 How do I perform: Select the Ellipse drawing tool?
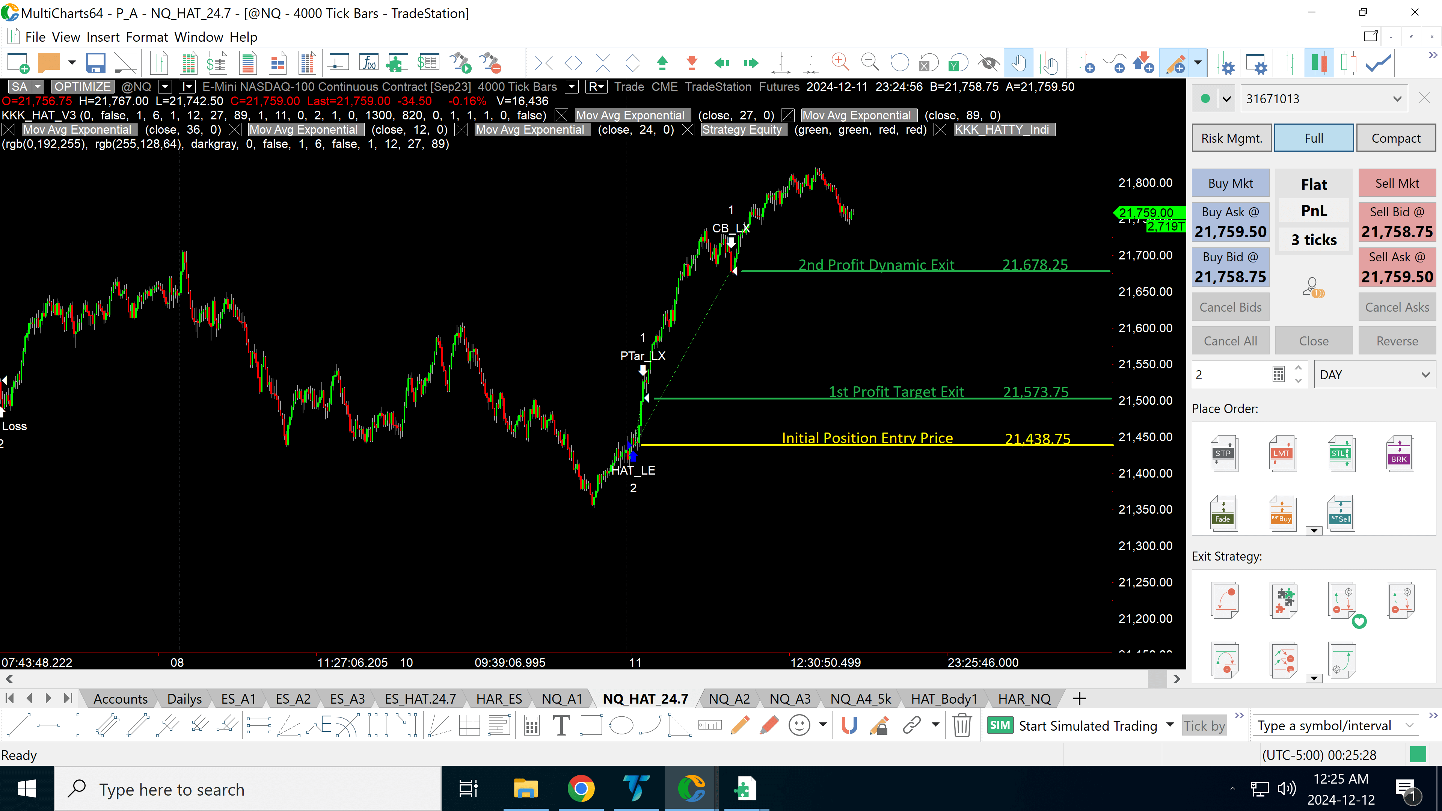point(621,725)
